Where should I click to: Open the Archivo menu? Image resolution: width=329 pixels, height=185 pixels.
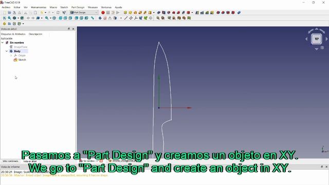pos(6,7)
